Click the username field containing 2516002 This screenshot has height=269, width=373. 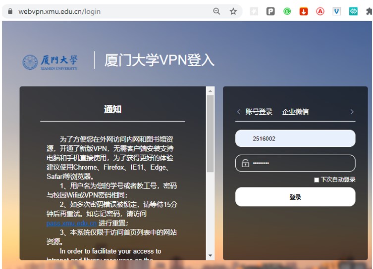click(295, 138)
